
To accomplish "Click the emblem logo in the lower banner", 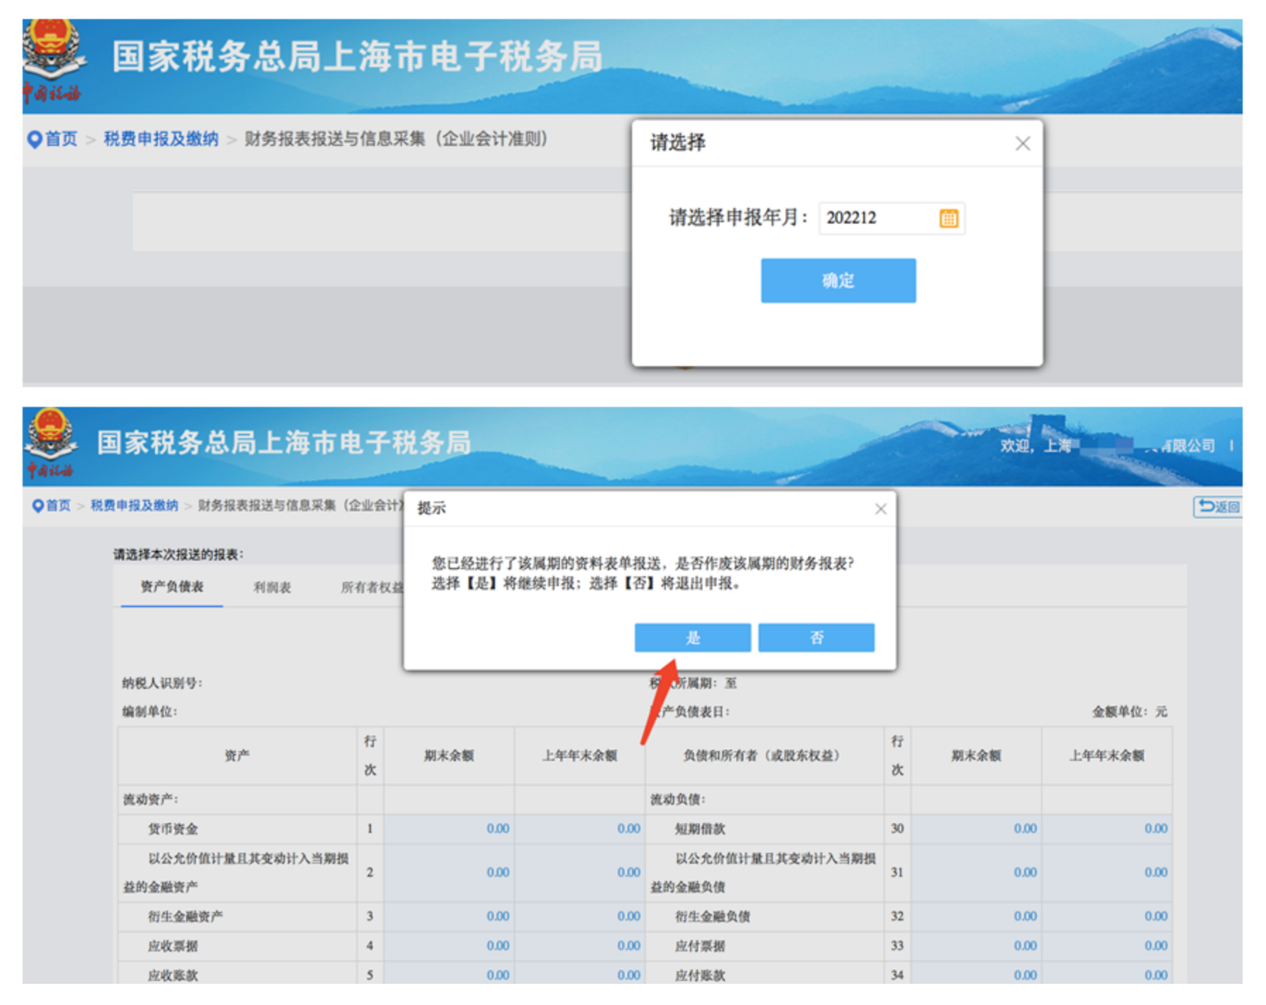I will [49, 437].
